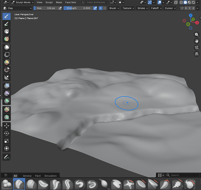Toggle X-ray display mode
The height and width of the screenshot is (190, 201).
click(176, 2)
